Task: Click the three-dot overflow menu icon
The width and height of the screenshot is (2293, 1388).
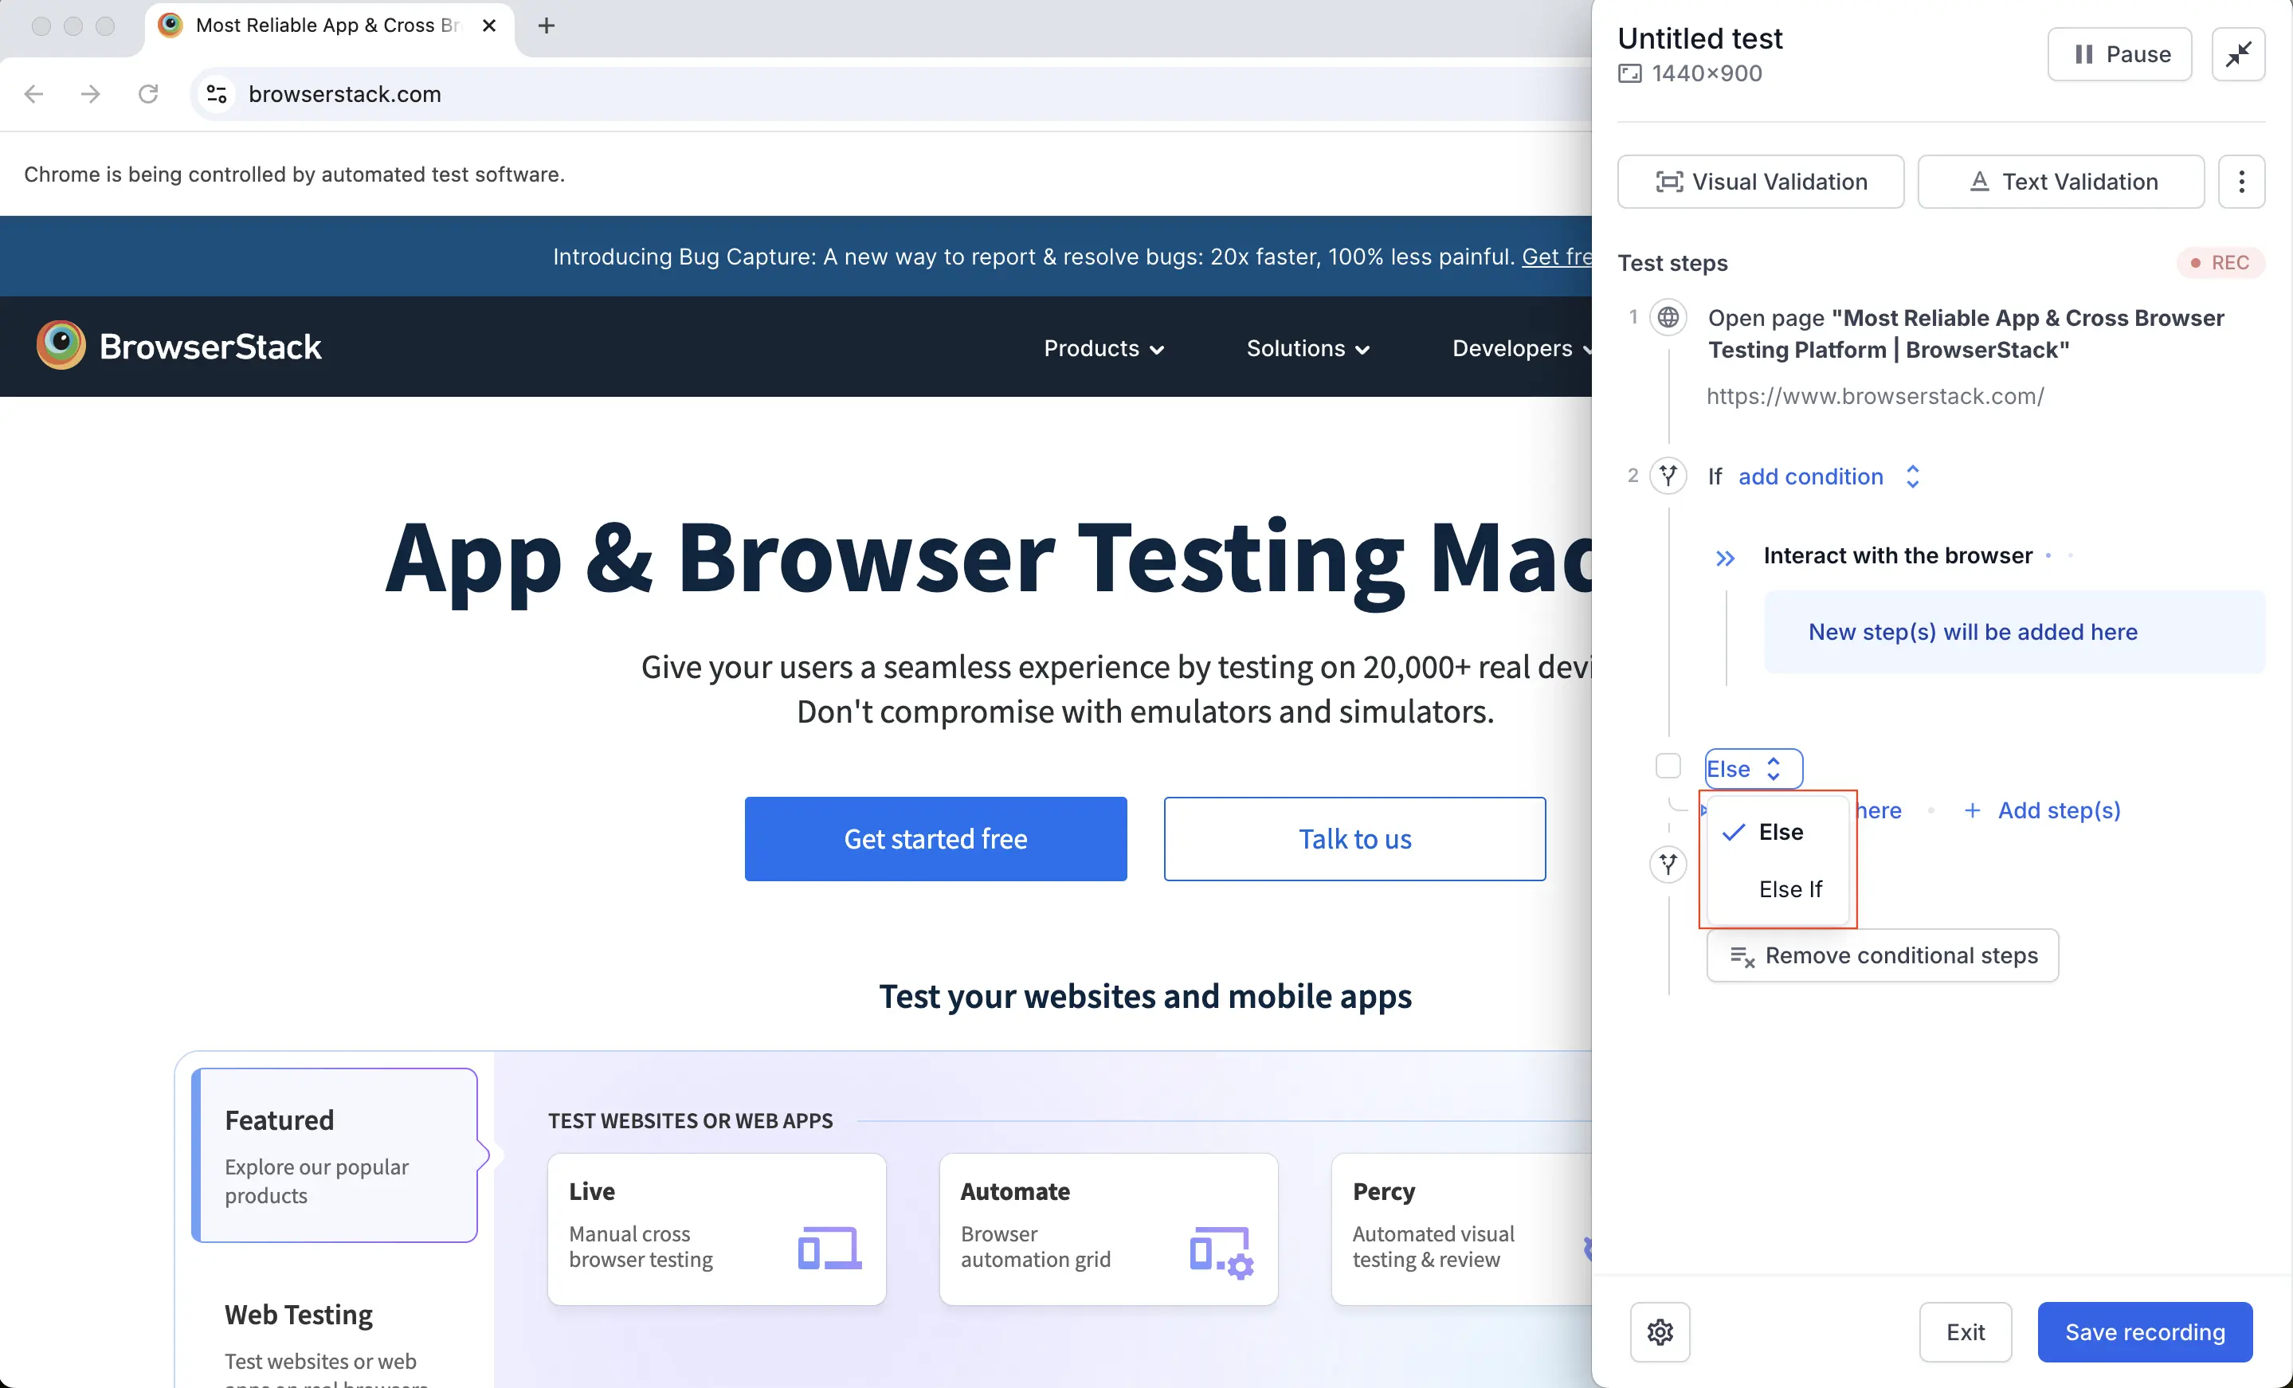Action: pos(2244,182)
